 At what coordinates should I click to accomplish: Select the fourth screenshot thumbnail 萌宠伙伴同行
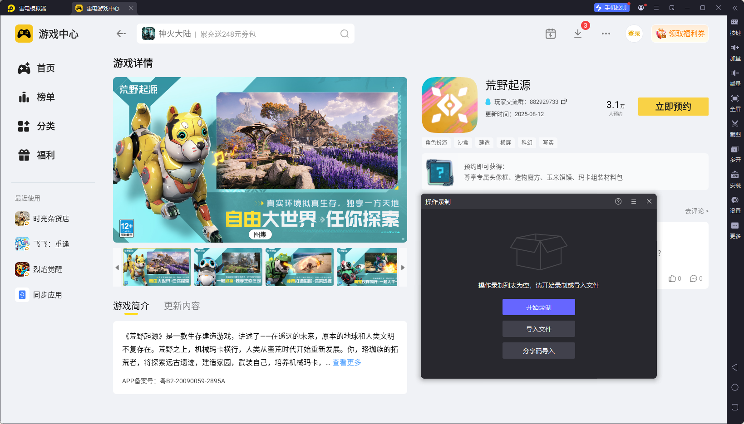click(367, 267)
